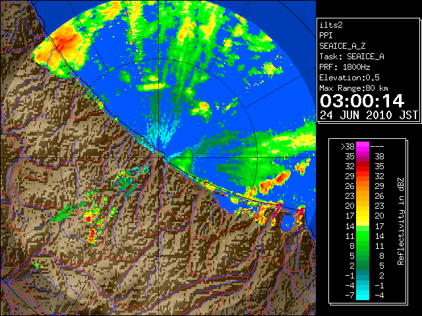The height and width of the screenshot is (316, 422).
Task: Click the "Max Range:80 km" line
Action: pyautogui.click(x=353, y=88)
